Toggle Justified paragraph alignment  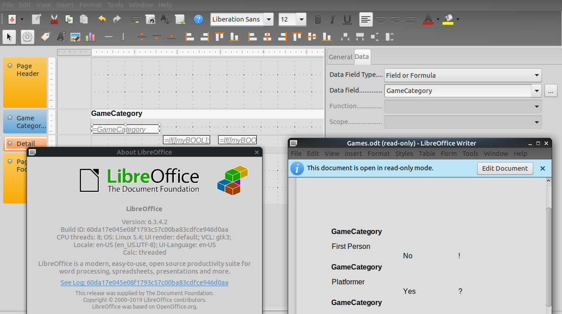point(410,19)
